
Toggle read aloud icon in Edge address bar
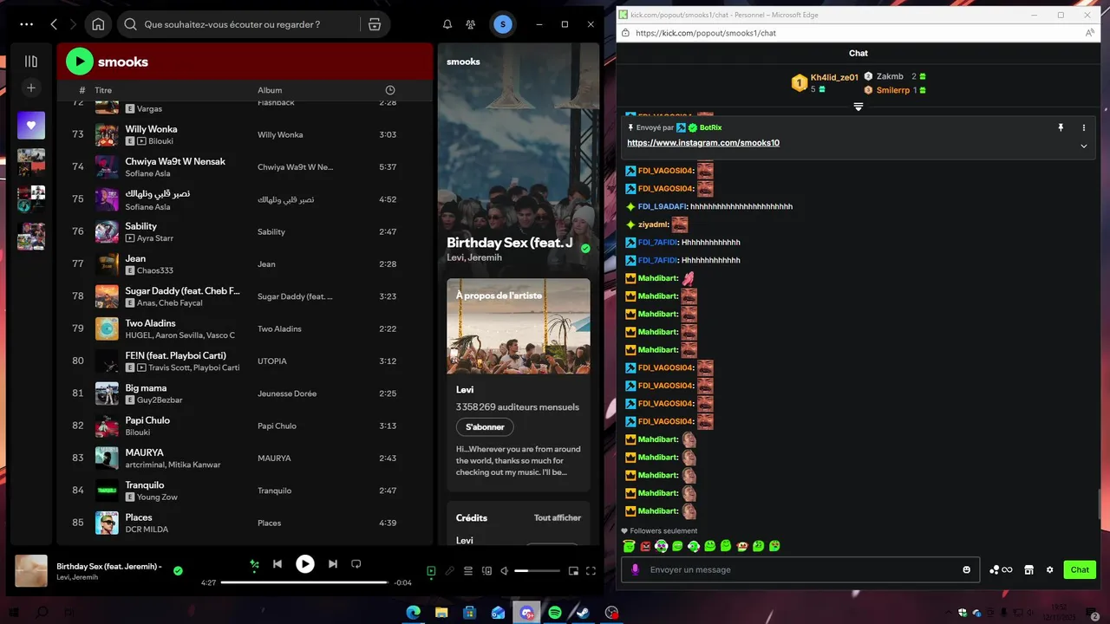(1089, 33)
